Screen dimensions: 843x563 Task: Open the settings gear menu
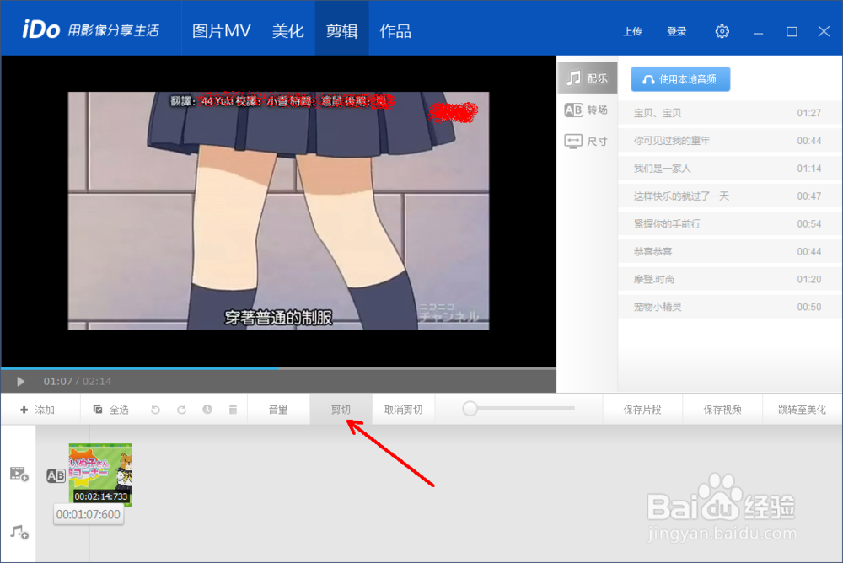722,30
